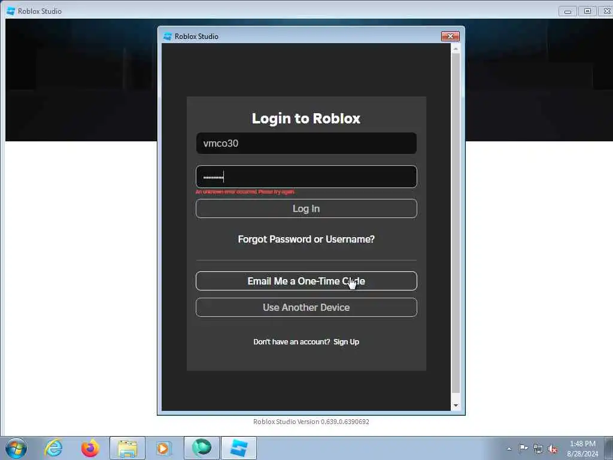
Task: Show hidden system tray icons arrow
Action: coord(509,449)
